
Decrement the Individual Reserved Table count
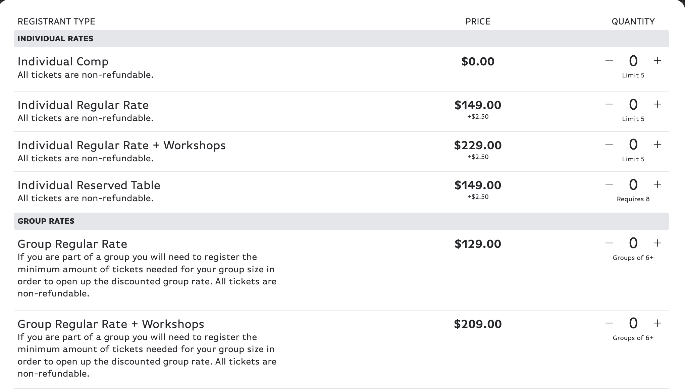[609, 184]
